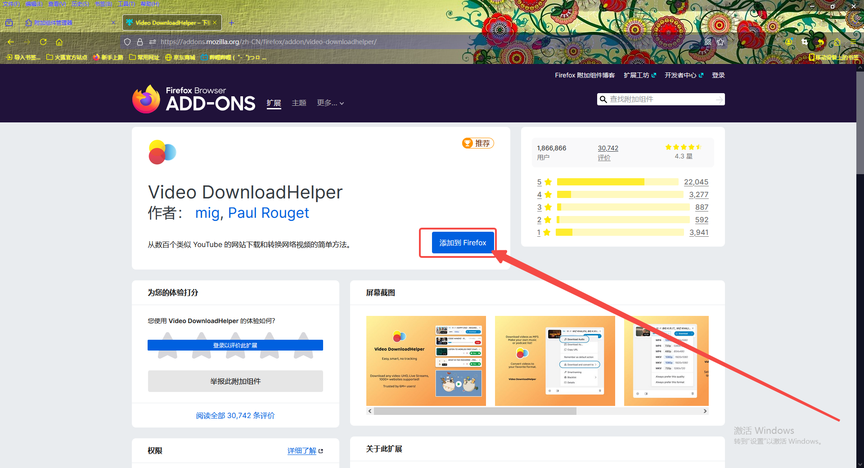864x468 pixels.
Task: Select the 主题 navigation tab
Action: [x=299, y=103]
